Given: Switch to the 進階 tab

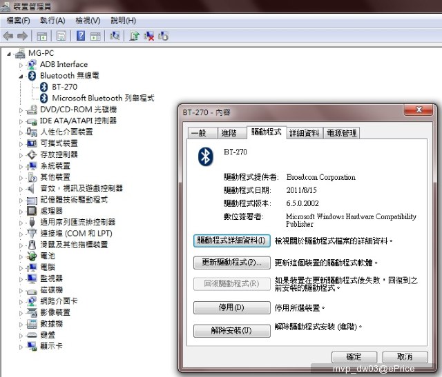Looking at the screenshot, I should coord(232,133).
